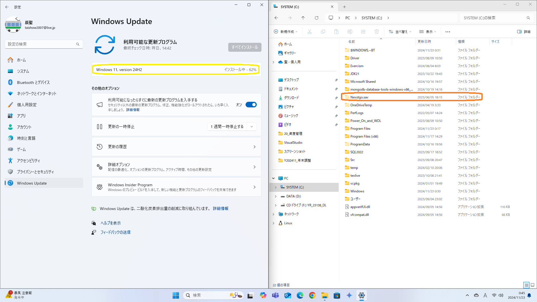
Task: Click the back arrow in Settings window
Action: click(7, 7)
